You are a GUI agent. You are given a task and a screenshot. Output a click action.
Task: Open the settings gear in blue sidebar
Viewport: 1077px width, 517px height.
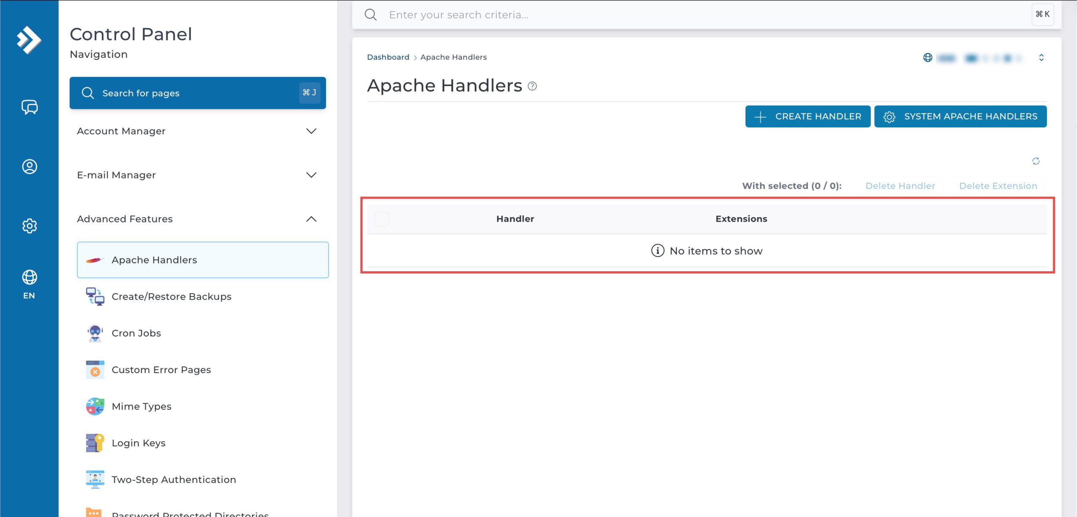click(x=29, y=226)
